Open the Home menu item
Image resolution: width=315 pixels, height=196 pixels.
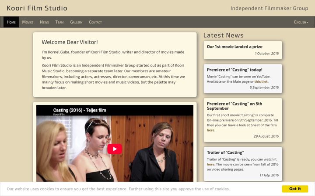11,22
